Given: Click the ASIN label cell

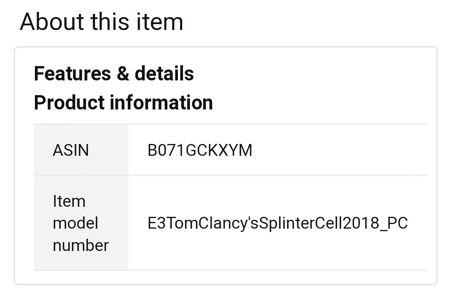Looking at the screenshot, I should (x=71, y=150).
